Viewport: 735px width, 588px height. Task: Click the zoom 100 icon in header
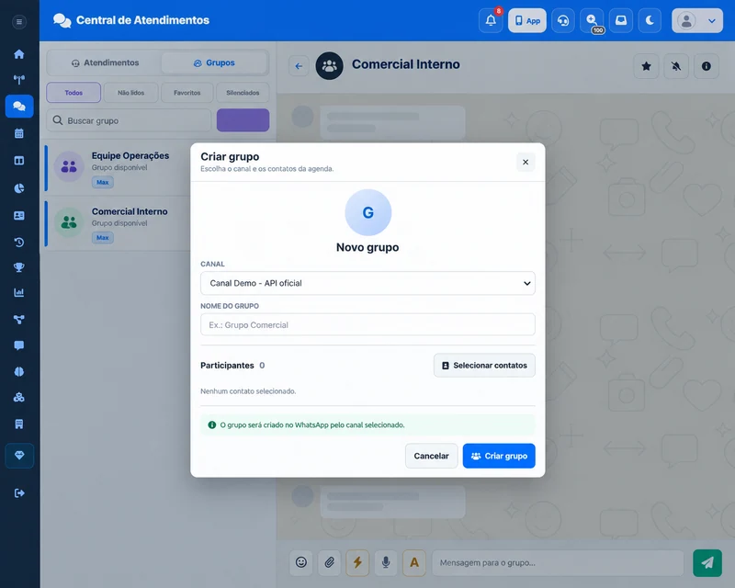tap(592, 20)
